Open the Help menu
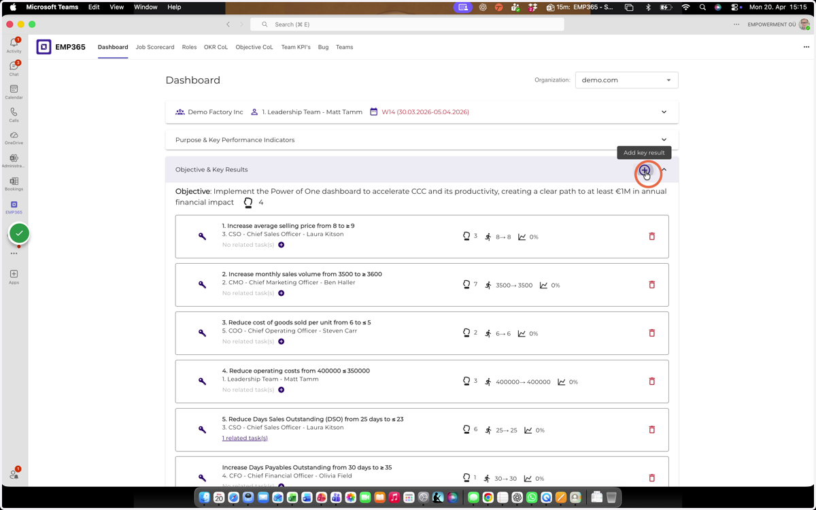816x510 pixels. tap(174, 7)
